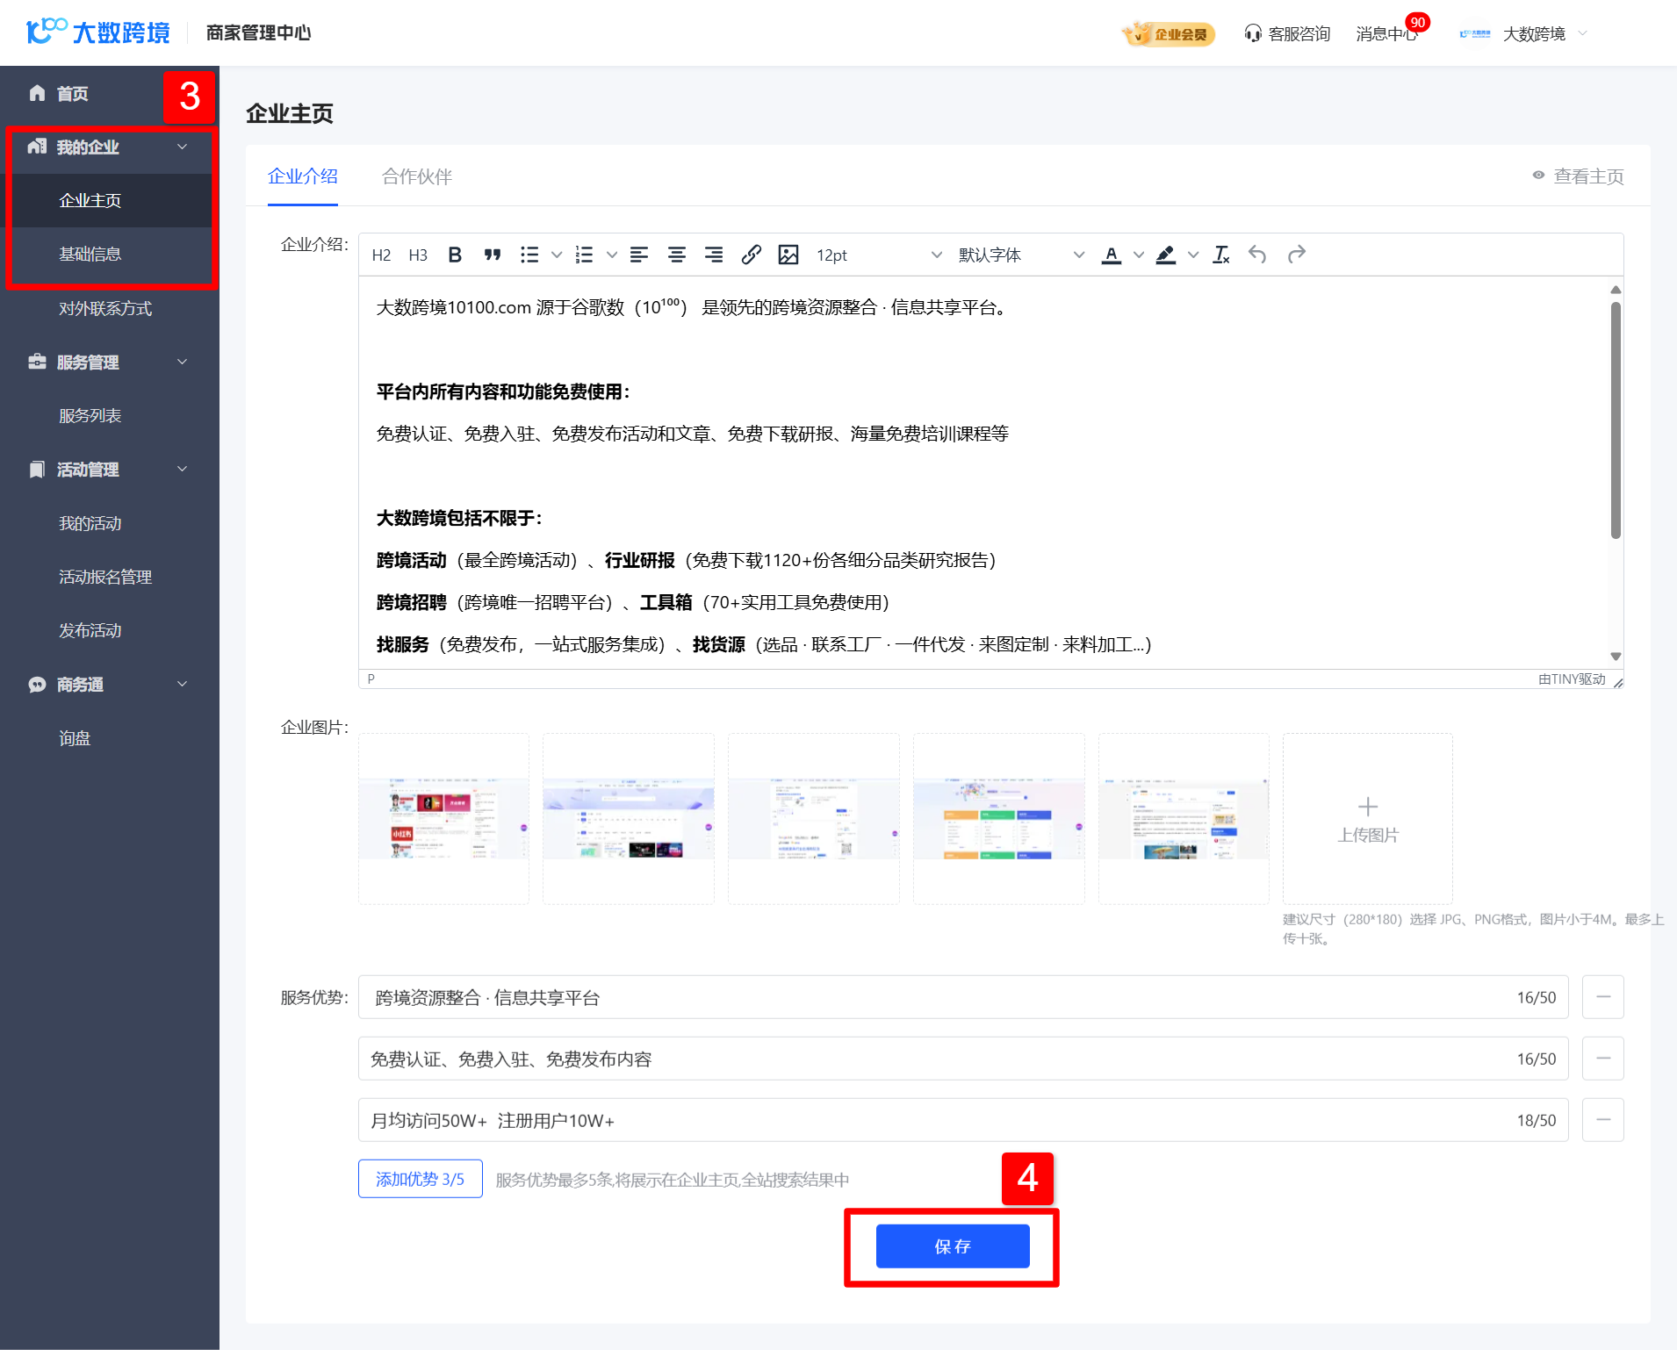
Task: Switch to 企业介绍 tab
Action: tap(303, 176)
